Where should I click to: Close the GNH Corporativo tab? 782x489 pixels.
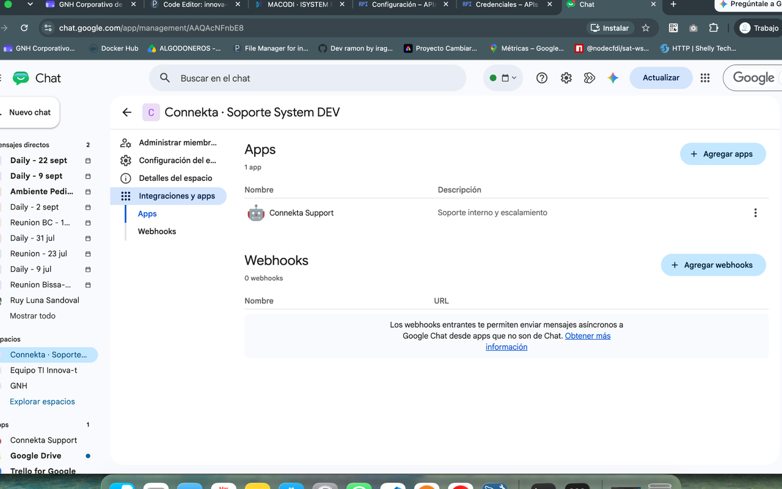134,4
